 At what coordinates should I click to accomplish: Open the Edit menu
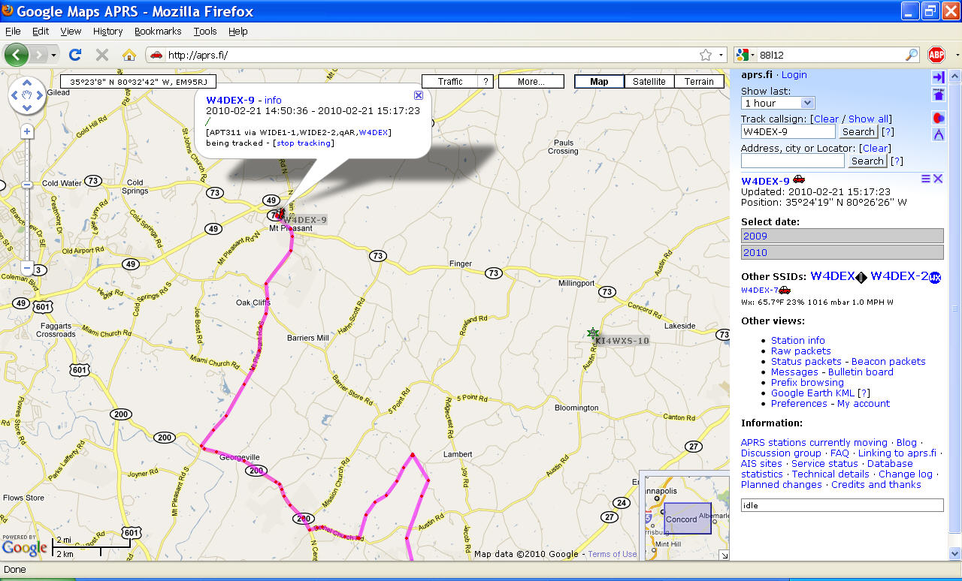coord(41,32)
